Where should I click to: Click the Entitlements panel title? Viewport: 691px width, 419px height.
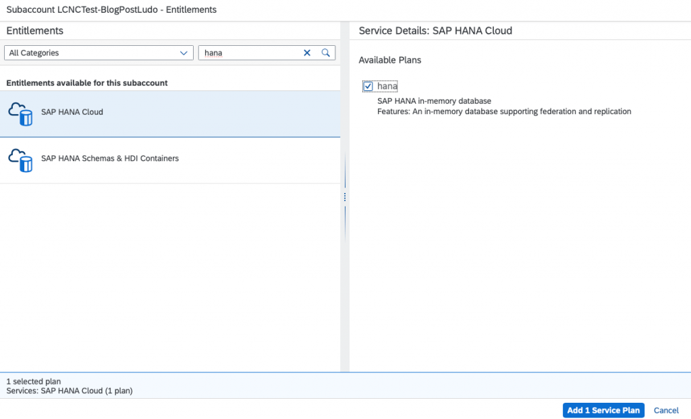point(35,31)
